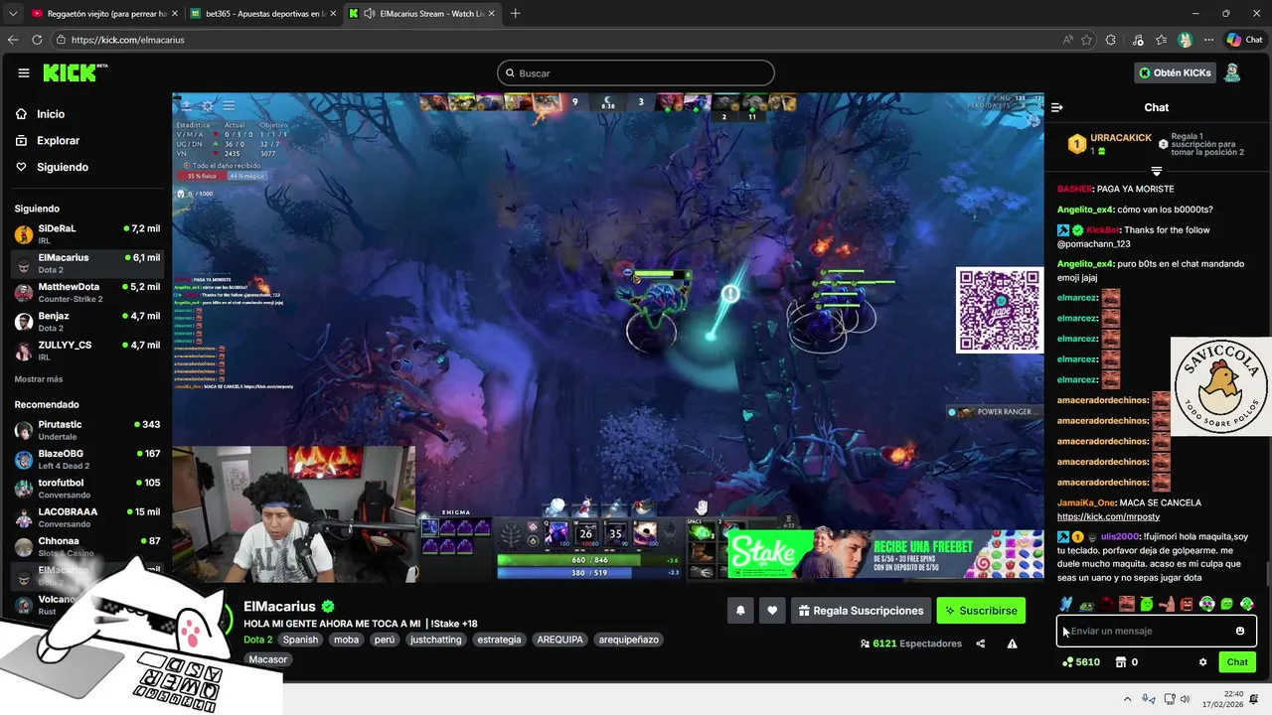The image size is (1272, 715).
Task: Open Explorar in sidebar
Action: [x=50, y=141]
